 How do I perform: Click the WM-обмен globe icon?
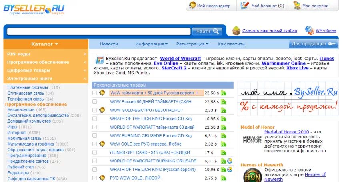pyautogui.click(x=310, y=30)
